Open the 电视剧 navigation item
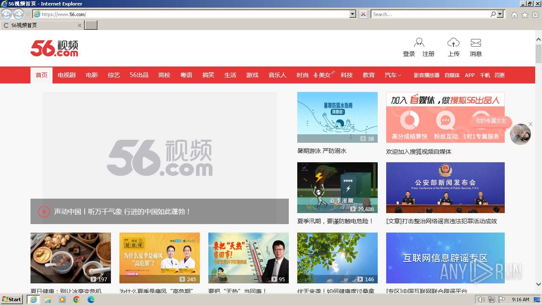 pos(66,75)
